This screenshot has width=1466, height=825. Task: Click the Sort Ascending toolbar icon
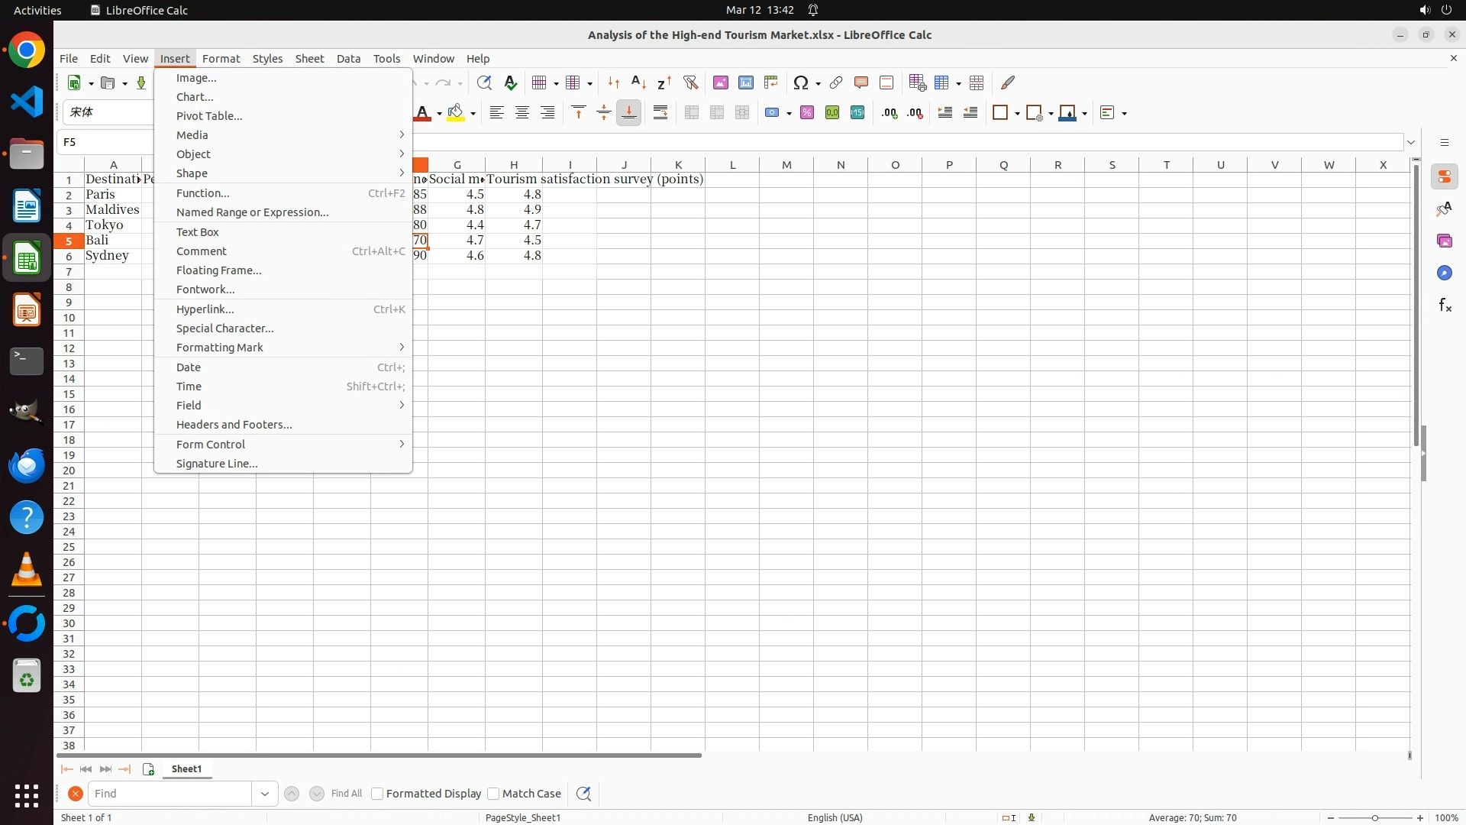click(x=639, y=82)
